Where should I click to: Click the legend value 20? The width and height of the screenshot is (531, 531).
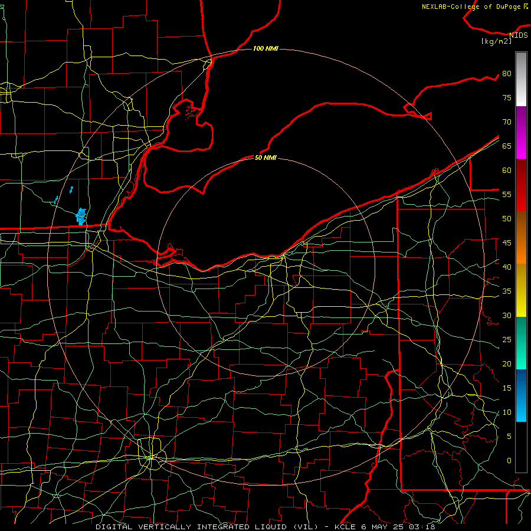pos(507,364)
